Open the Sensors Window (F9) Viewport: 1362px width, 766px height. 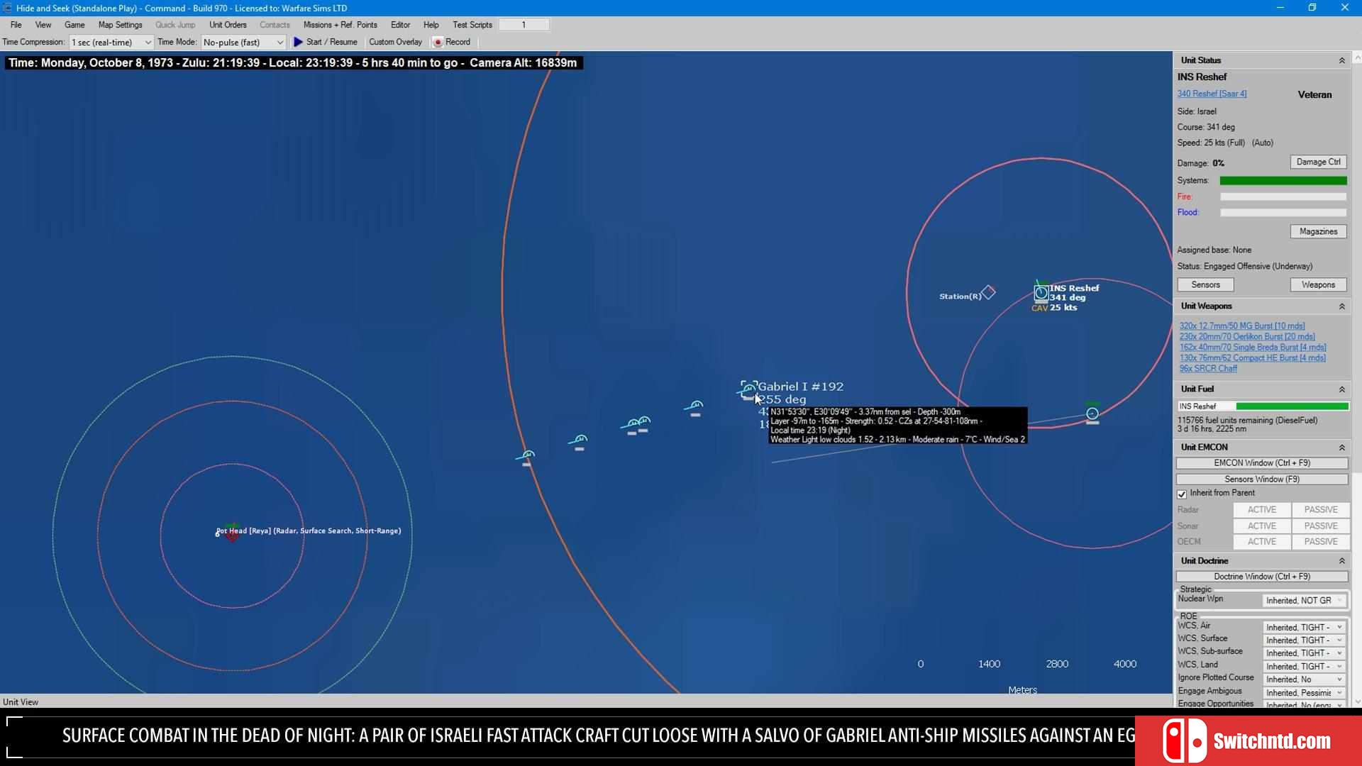pyautogui.click(x=1262, y=479)
